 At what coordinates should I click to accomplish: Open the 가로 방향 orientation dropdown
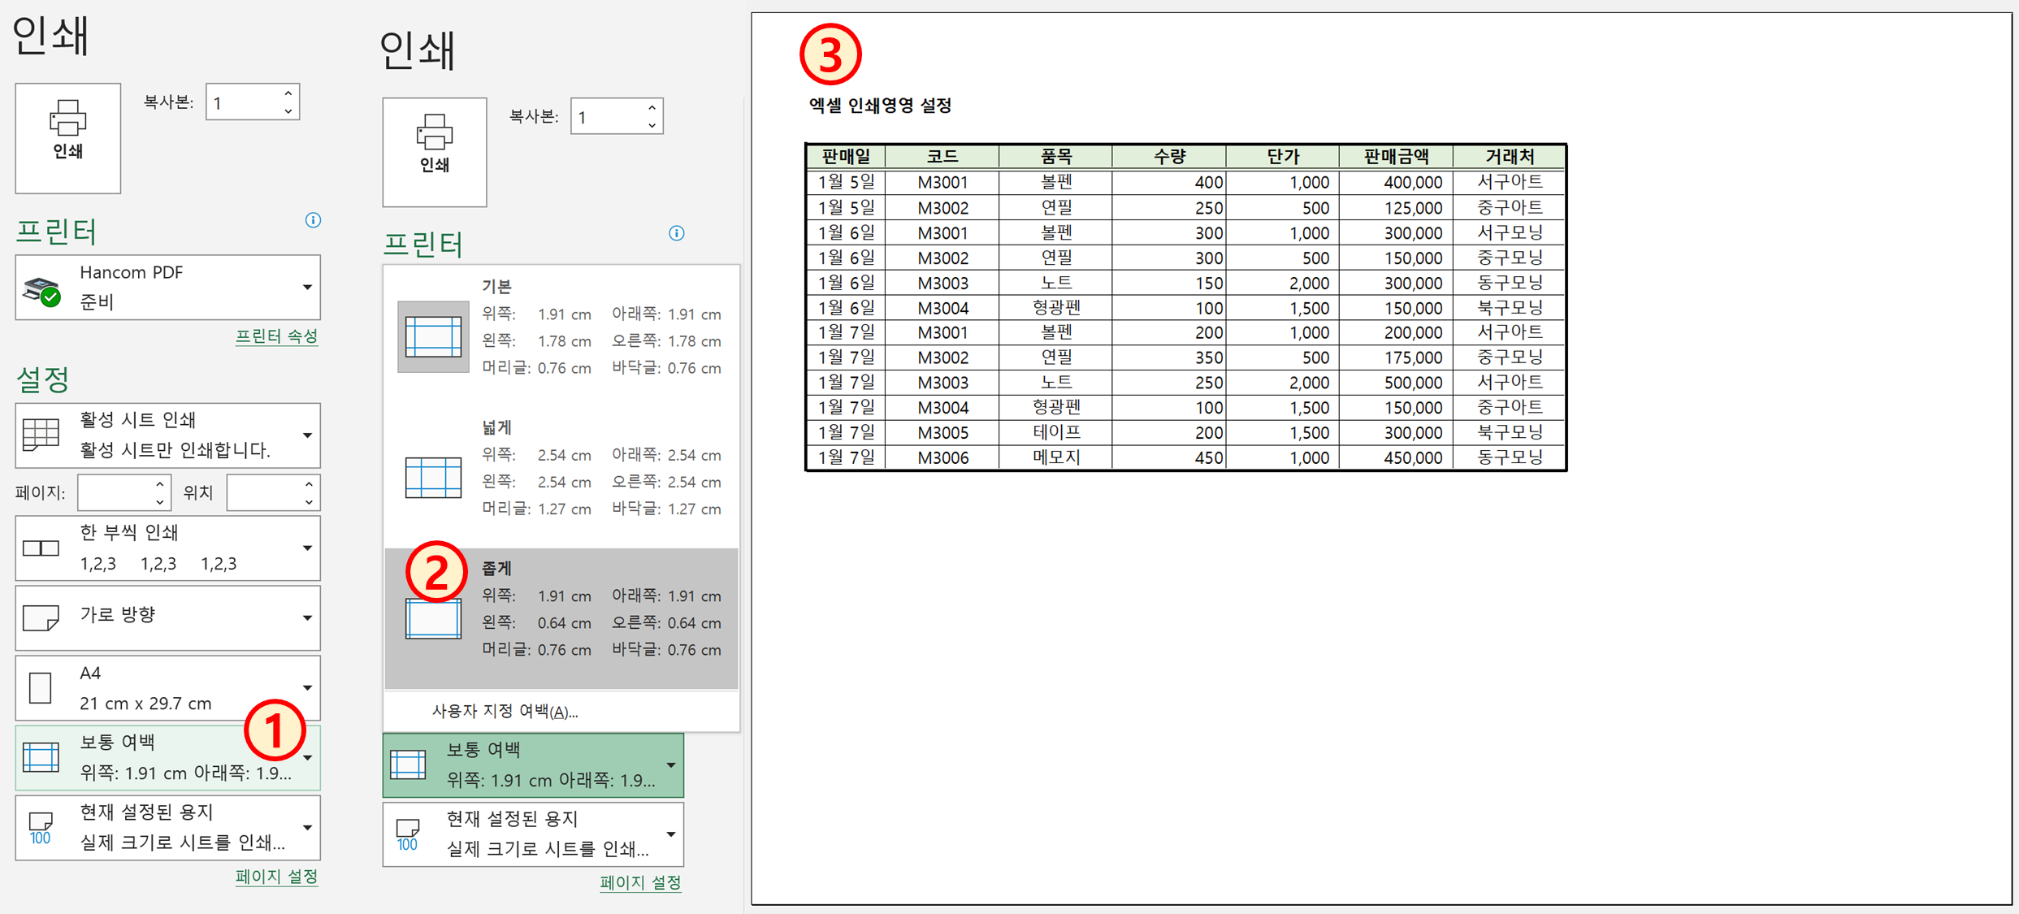point(307,617)
